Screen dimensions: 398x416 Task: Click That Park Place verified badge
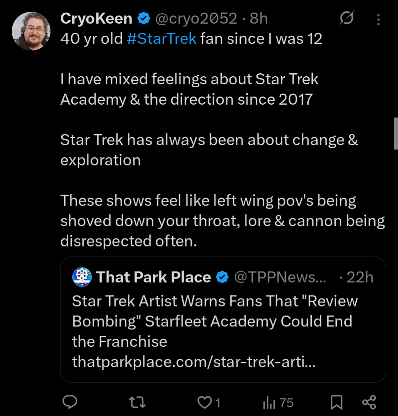tap(222, 277)
